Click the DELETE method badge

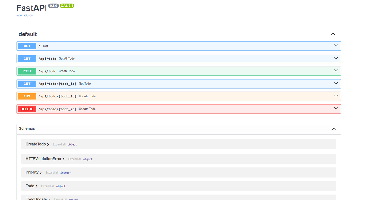[x=27, y=109]
